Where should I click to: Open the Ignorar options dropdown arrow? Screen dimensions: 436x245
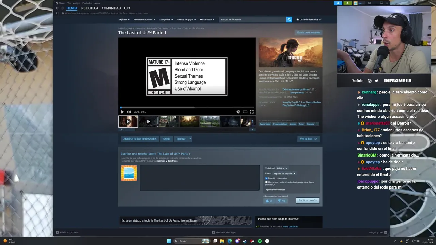pyautogui.click(x=190, y=139)
